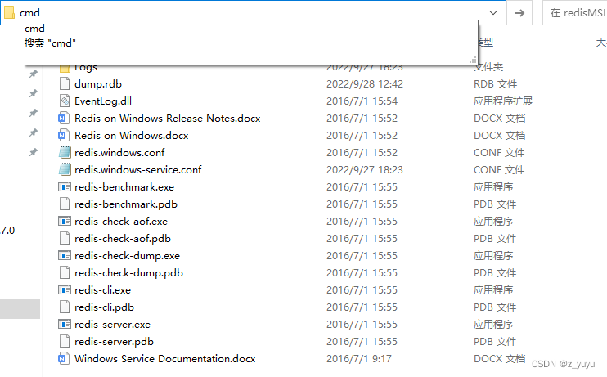The width and height of the screenshot is (607, 377).
Task: Select the file name dump.rdb
Action: 98,84
